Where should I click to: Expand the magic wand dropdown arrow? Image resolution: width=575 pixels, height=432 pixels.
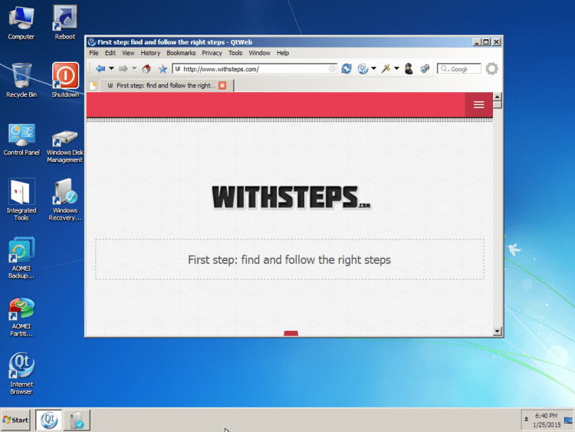point(396,68)
